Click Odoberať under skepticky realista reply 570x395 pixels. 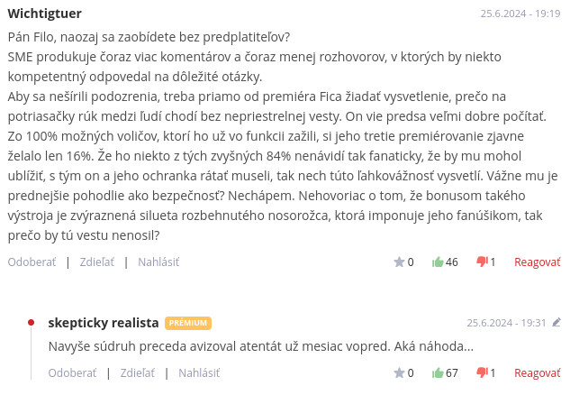pyautogui.click(x=72, y=372)
